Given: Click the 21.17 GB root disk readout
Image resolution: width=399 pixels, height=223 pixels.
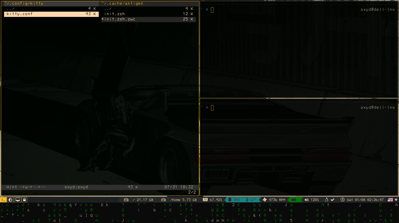Looking at the screenshot, I should tap(143, 200).
